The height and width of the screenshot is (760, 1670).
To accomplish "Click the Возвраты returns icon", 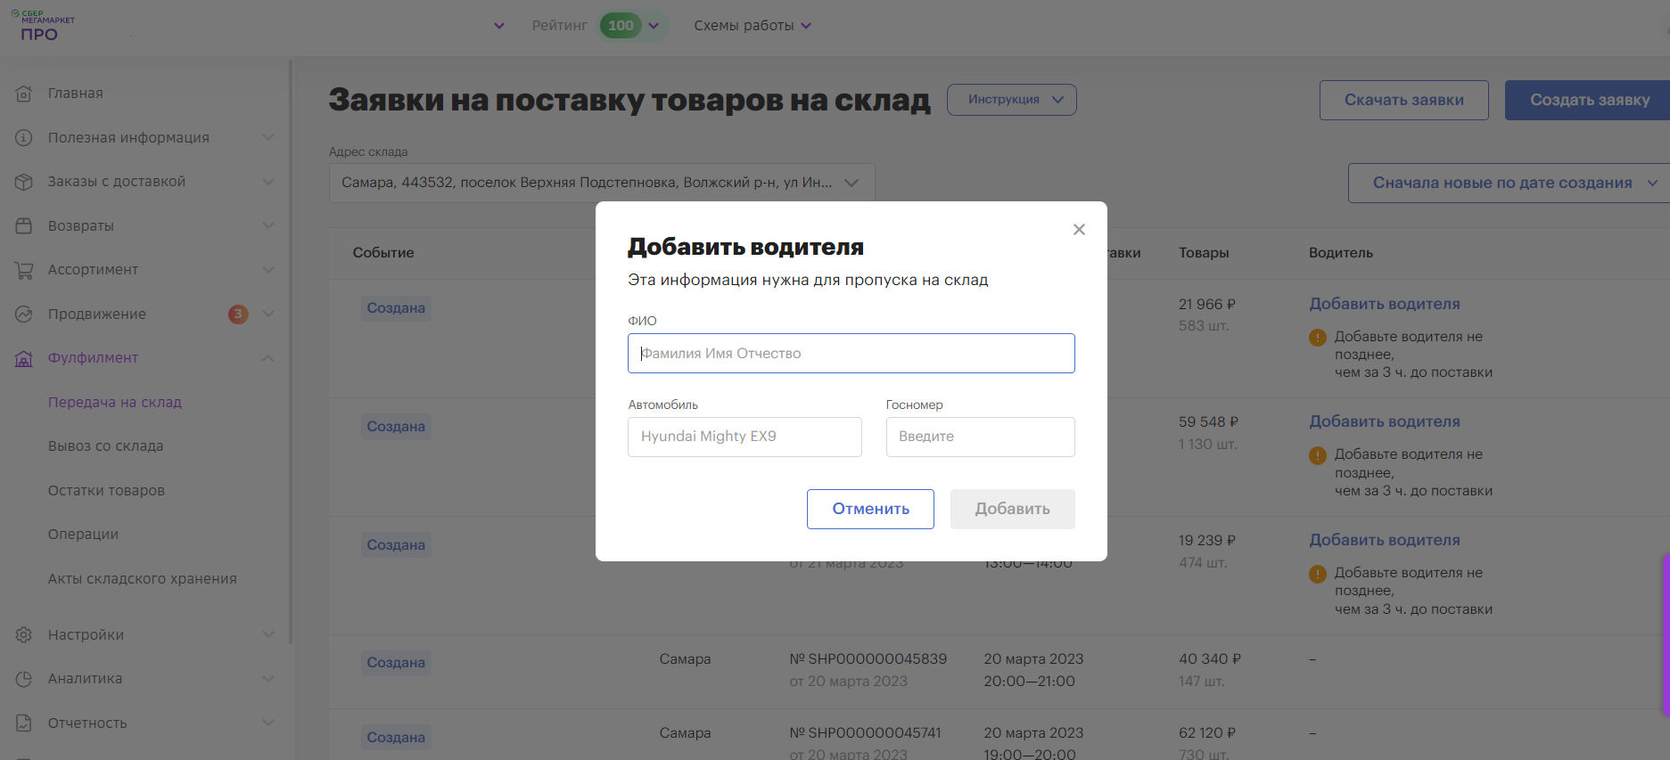I will point(24,225).
